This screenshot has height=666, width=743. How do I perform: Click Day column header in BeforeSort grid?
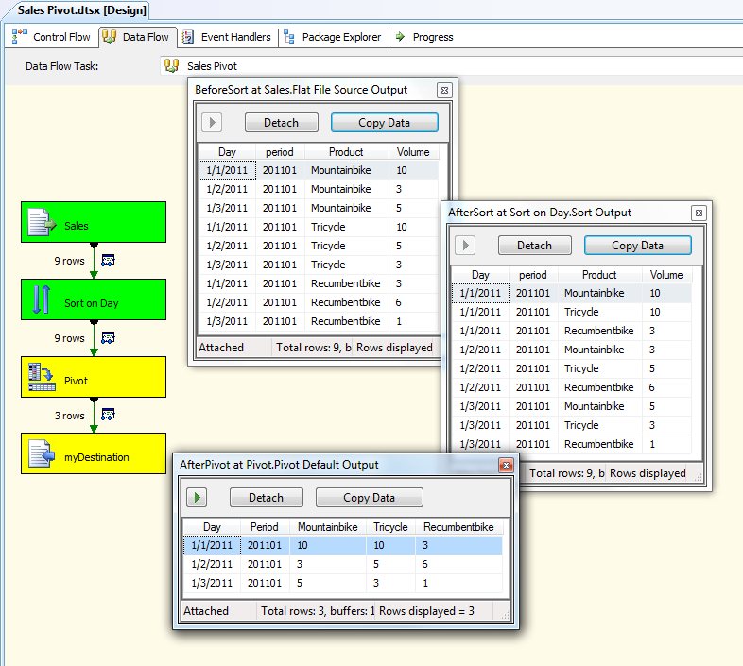227,152
